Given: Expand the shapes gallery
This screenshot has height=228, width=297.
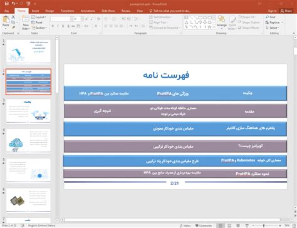Looking at the screenshot, I should (x=214, y=27).
